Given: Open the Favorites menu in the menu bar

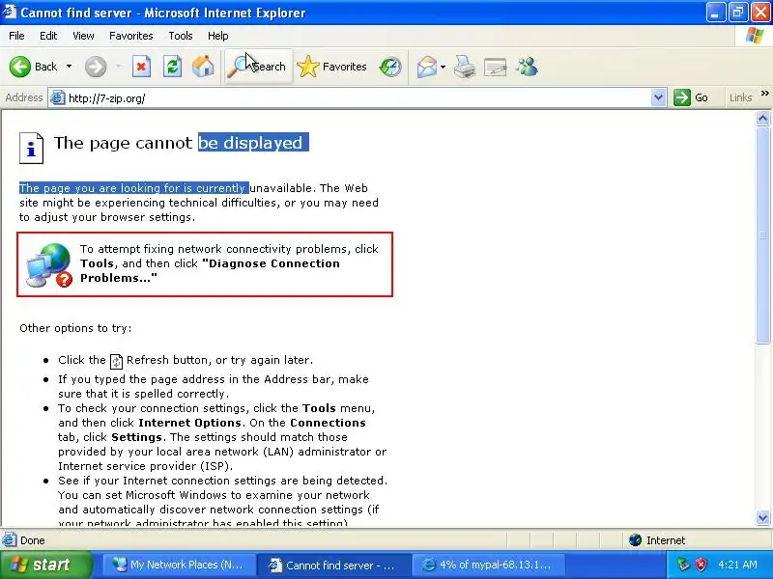Looking at the screenshot, I should click(131, 36).
